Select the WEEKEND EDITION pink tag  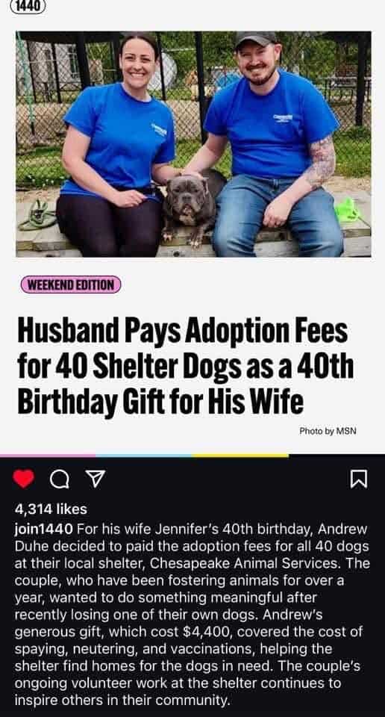point(71,285)
